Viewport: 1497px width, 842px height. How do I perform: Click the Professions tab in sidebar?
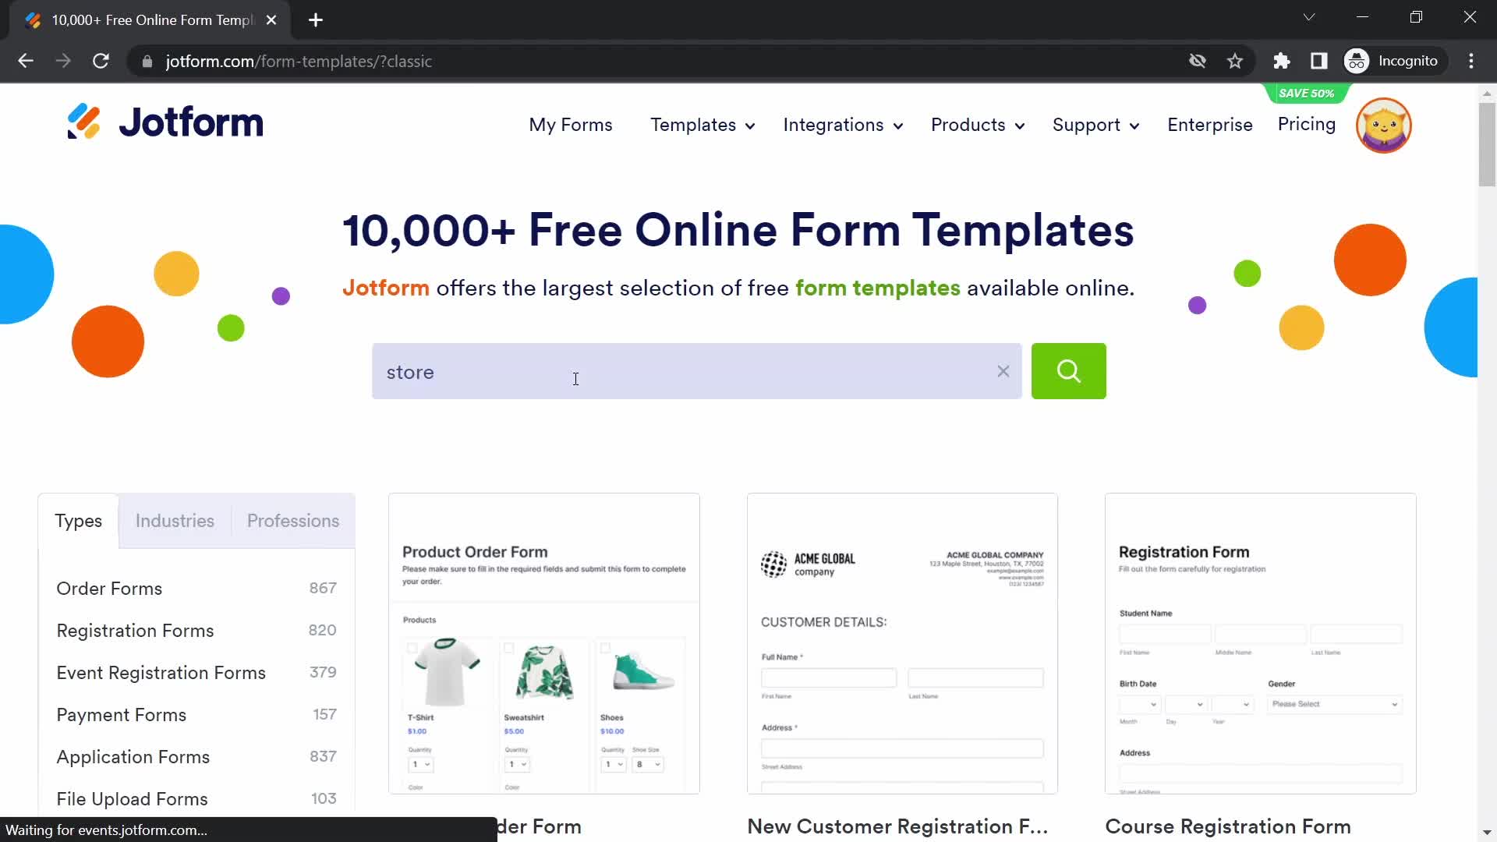coord(293,520)
